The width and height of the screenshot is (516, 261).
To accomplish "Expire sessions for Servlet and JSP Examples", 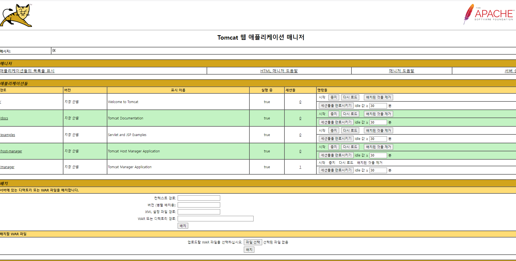I will tap(336, 139).
